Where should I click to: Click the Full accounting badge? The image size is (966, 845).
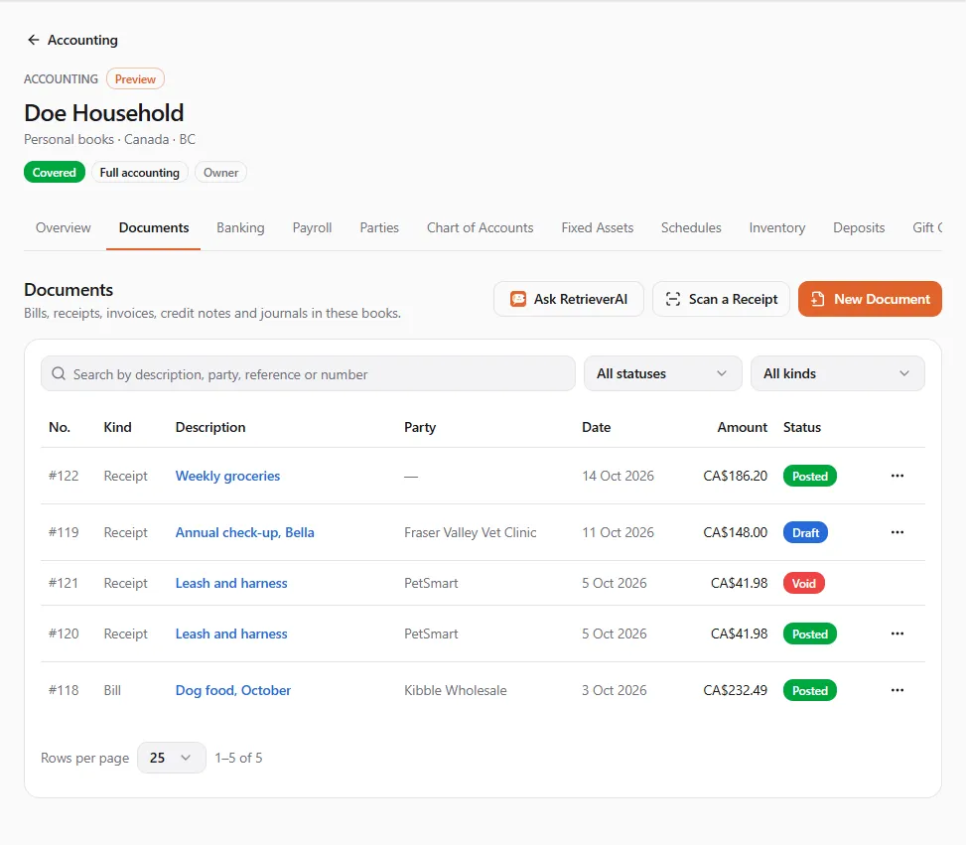pos(140,173)
